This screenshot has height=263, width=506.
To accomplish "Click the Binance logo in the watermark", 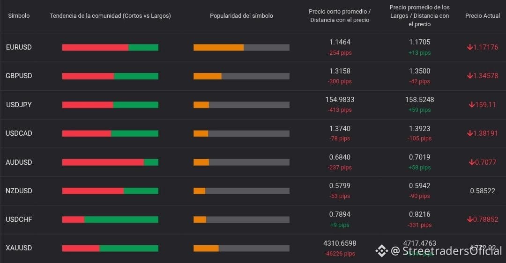I will 381,251.
